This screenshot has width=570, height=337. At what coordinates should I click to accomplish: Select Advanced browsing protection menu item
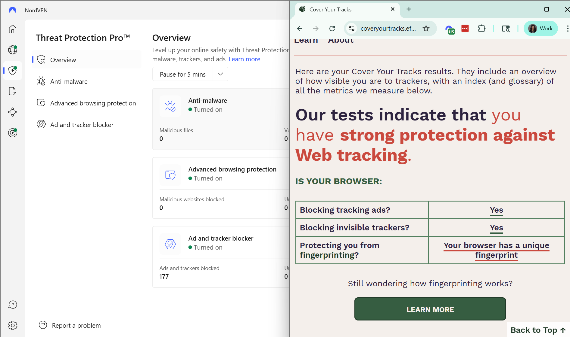point(87,103)
